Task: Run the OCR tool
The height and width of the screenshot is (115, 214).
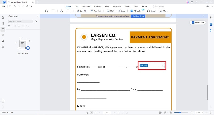Action: point(110,11)
